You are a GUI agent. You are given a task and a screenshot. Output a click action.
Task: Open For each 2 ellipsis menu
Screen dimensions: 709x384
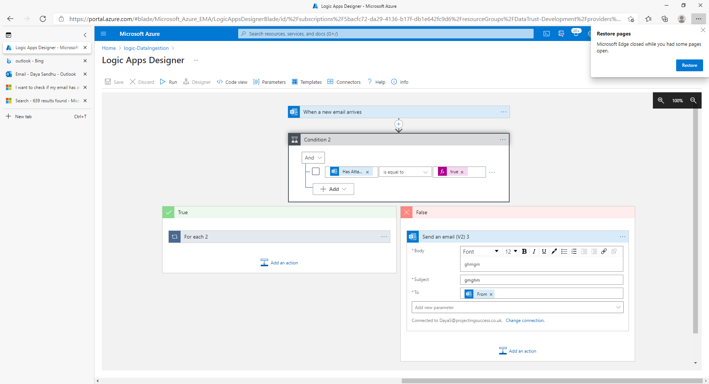384,237
